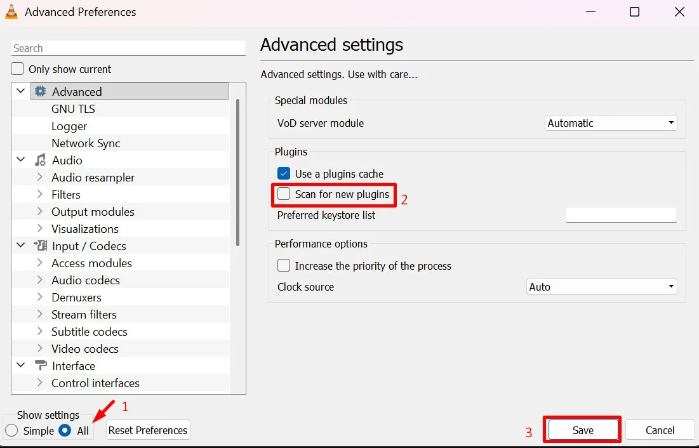Image resolution: width=699 pixels, height=448 pixels.
Task: Minimize the Advanced Preferences window
Action: click(590, 12)
